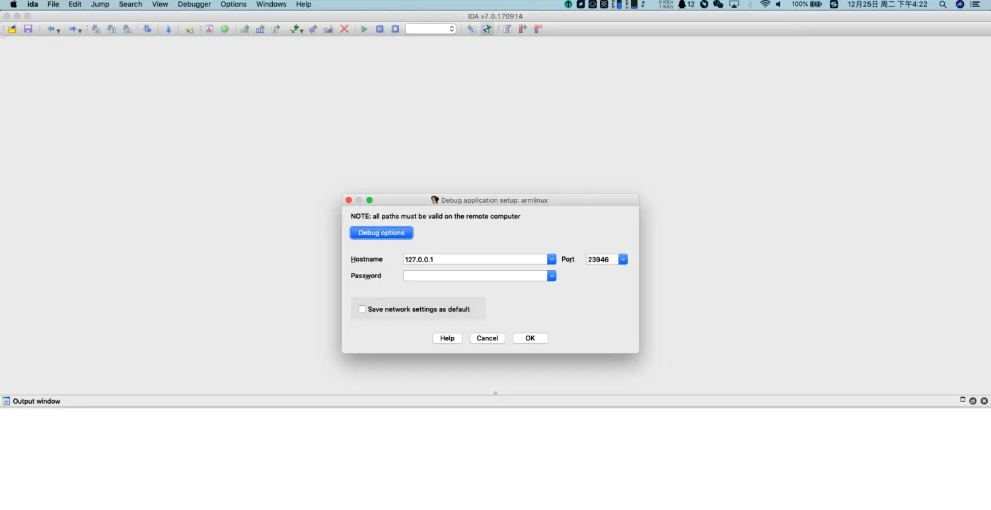
Task: Click the jump forward arrow icon
Action: [x=73, y=29]
